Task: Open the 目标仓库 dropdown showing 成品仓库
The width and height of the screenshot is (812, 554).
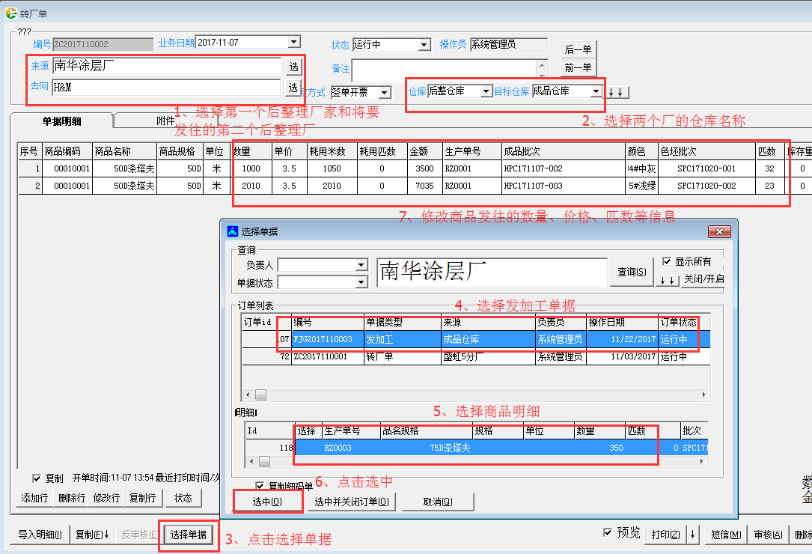Action: (x=596, y=91)
